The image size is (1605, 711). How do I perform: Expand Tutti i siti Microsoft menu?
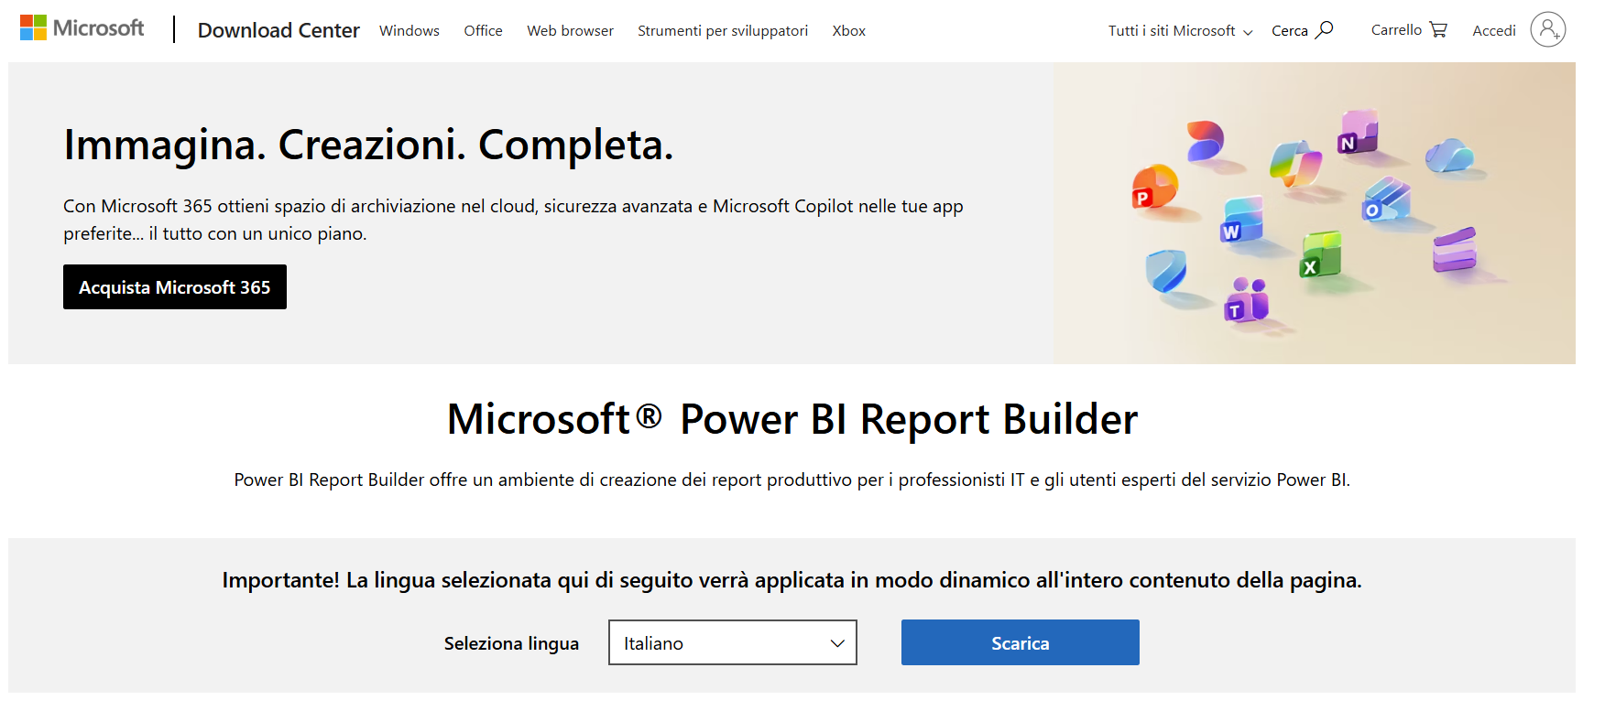pos(1180,31)
